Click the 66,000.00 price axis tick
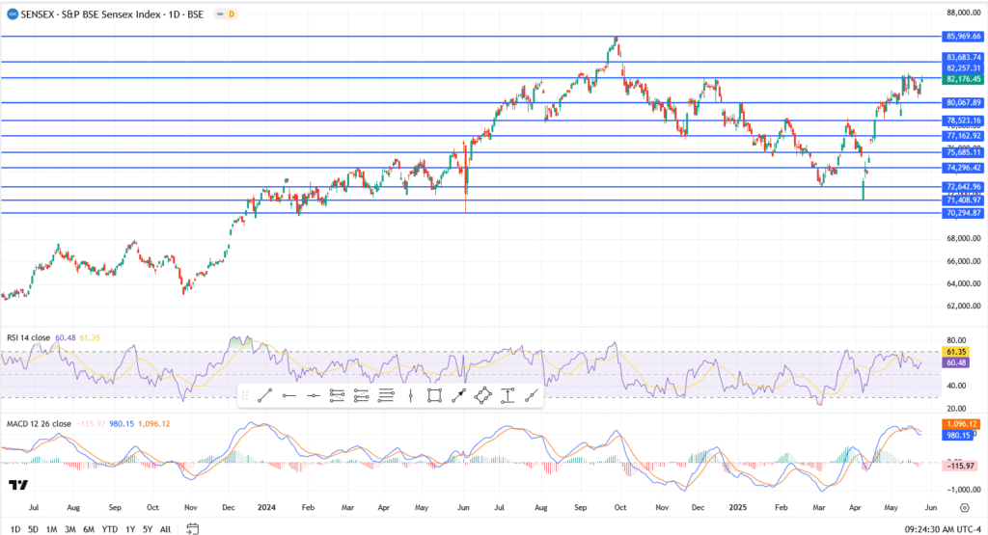Viewport: 988px width, 535px height. tap(964, 261)
